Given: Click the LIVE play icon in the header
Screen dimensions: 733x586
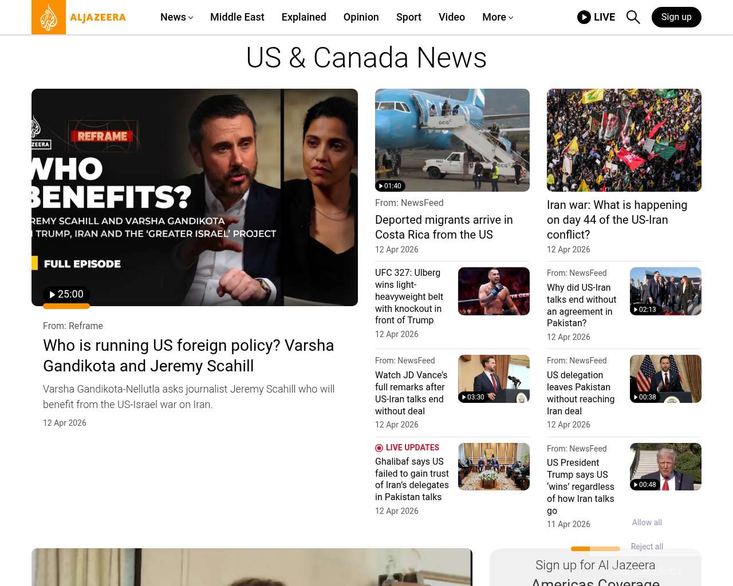Looking at the screenshot, I should click(x=584, y=17).
